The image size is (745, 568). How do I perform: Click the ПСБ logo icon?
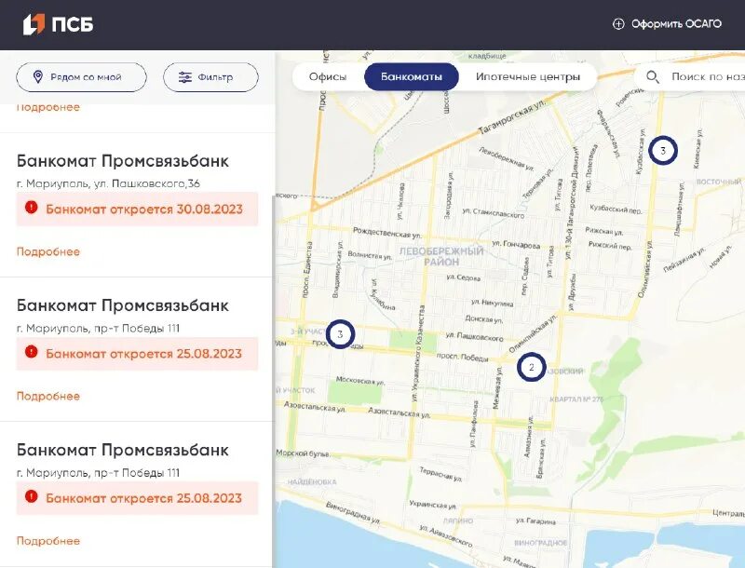pyautogui.click(x=39, y=24)
